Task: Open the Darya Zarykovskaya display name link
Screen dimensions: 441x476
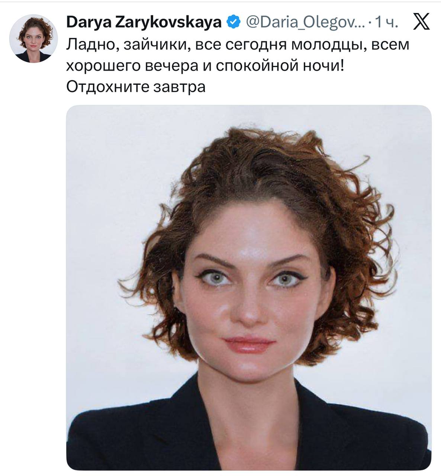Action: click(144, 23)
